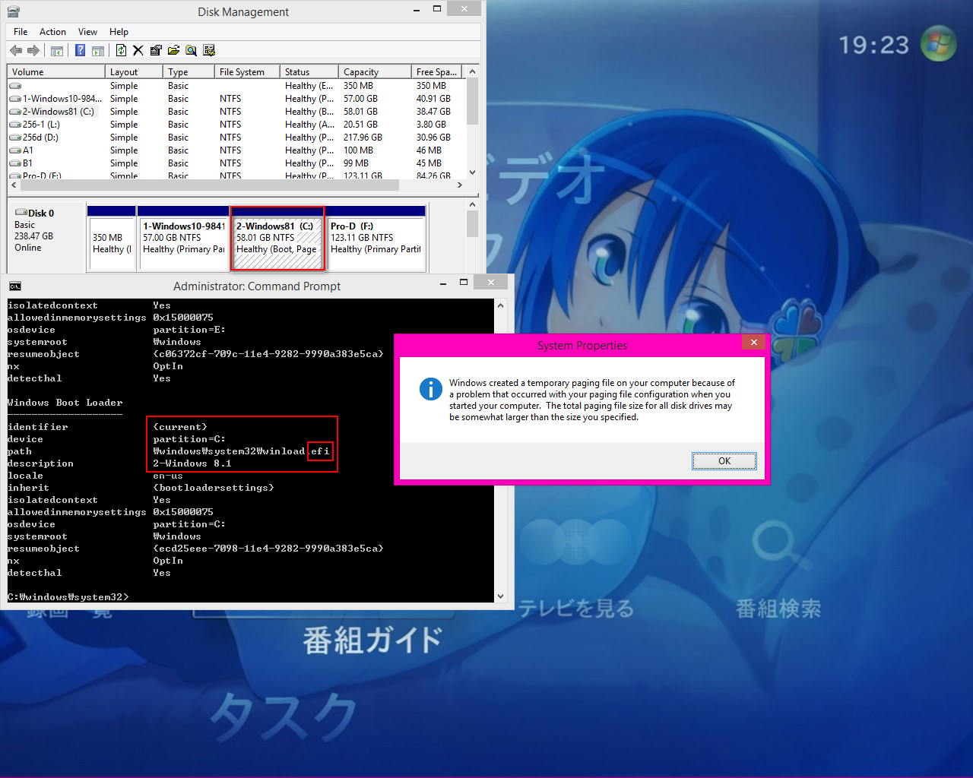Click the C:\windows\system32> prompt line
The width and height of the screenshot is (973, 778).
[68, 597]
